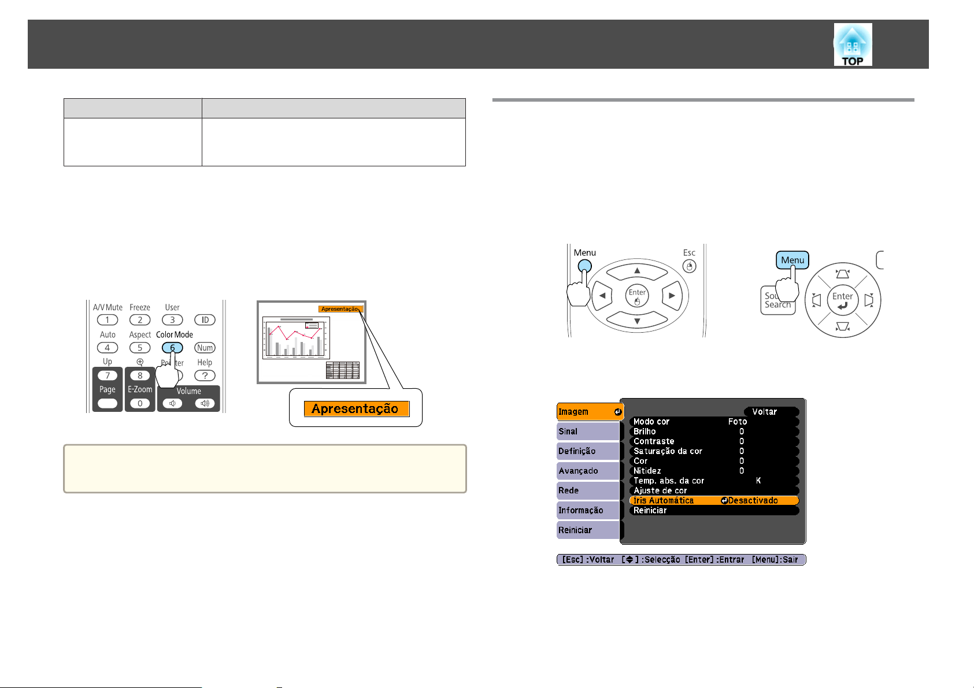The height and width of the screenshot is (688, 974).
Task: Click the remote's right arrow key
Action: click(671, 296)
